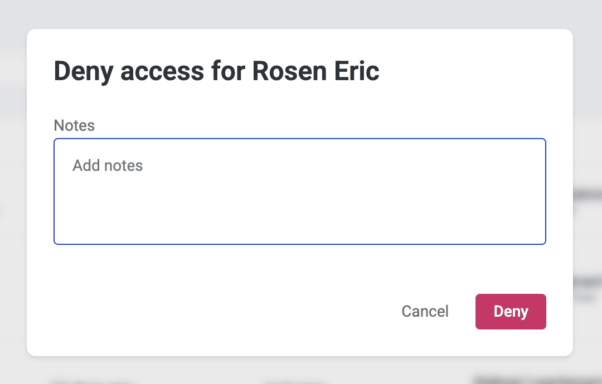
Task: Focus the Notes text area
Action: 300,191
